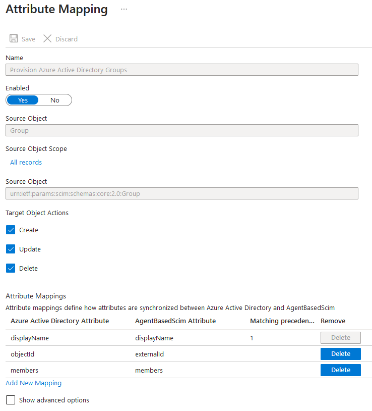The height and width of the screenshot is (411, 372).
Task: Click the Target Object Actions label
Action: click(37, 213)
